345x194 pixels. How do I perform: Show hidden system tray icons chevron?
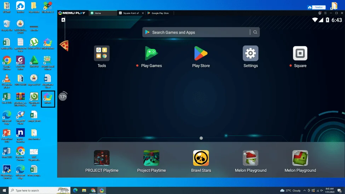[x=305, y=190]
